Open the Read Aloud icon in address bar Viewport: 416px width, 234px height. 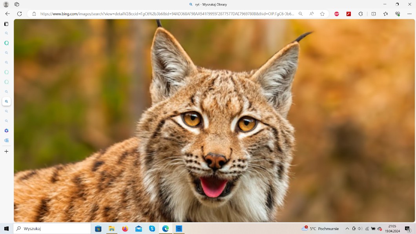tap(311, 14)
